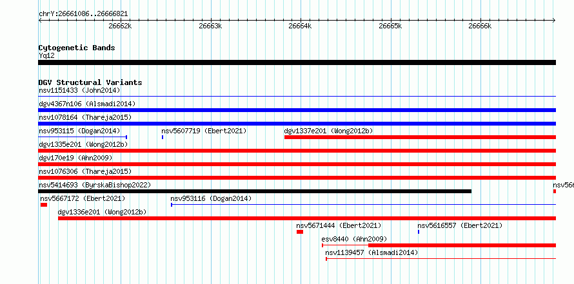574x284 pixels.
Task: Click the black Yq12 cytogenetic band bar
Action: point(297,62)
